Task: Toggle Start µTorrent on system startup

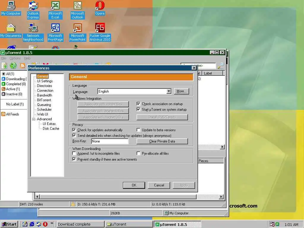Action: coord(138,109)
